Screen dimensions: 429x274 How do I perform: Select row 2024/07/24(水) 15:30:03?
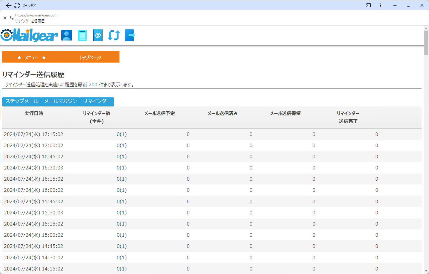tap(212, 213)
